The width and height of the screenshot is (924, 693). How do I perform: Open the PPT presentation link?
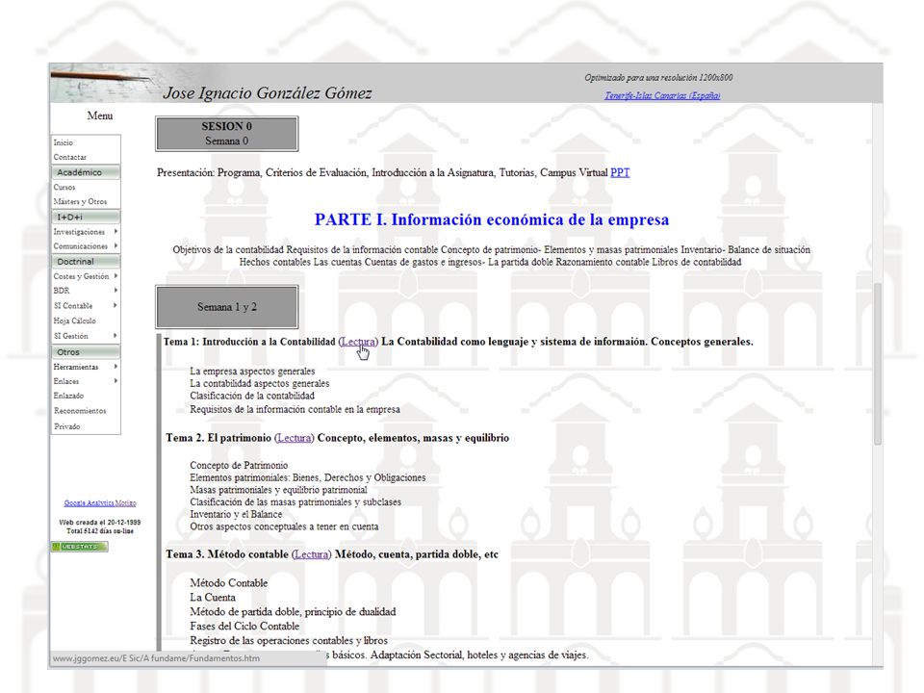(x=620, y=172)
